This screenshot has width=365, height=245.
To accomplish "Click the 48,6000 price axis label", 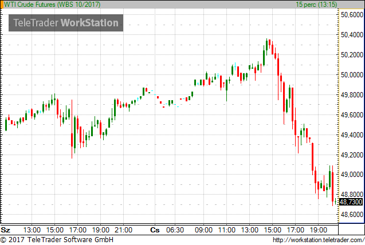I will coord(352,214).
